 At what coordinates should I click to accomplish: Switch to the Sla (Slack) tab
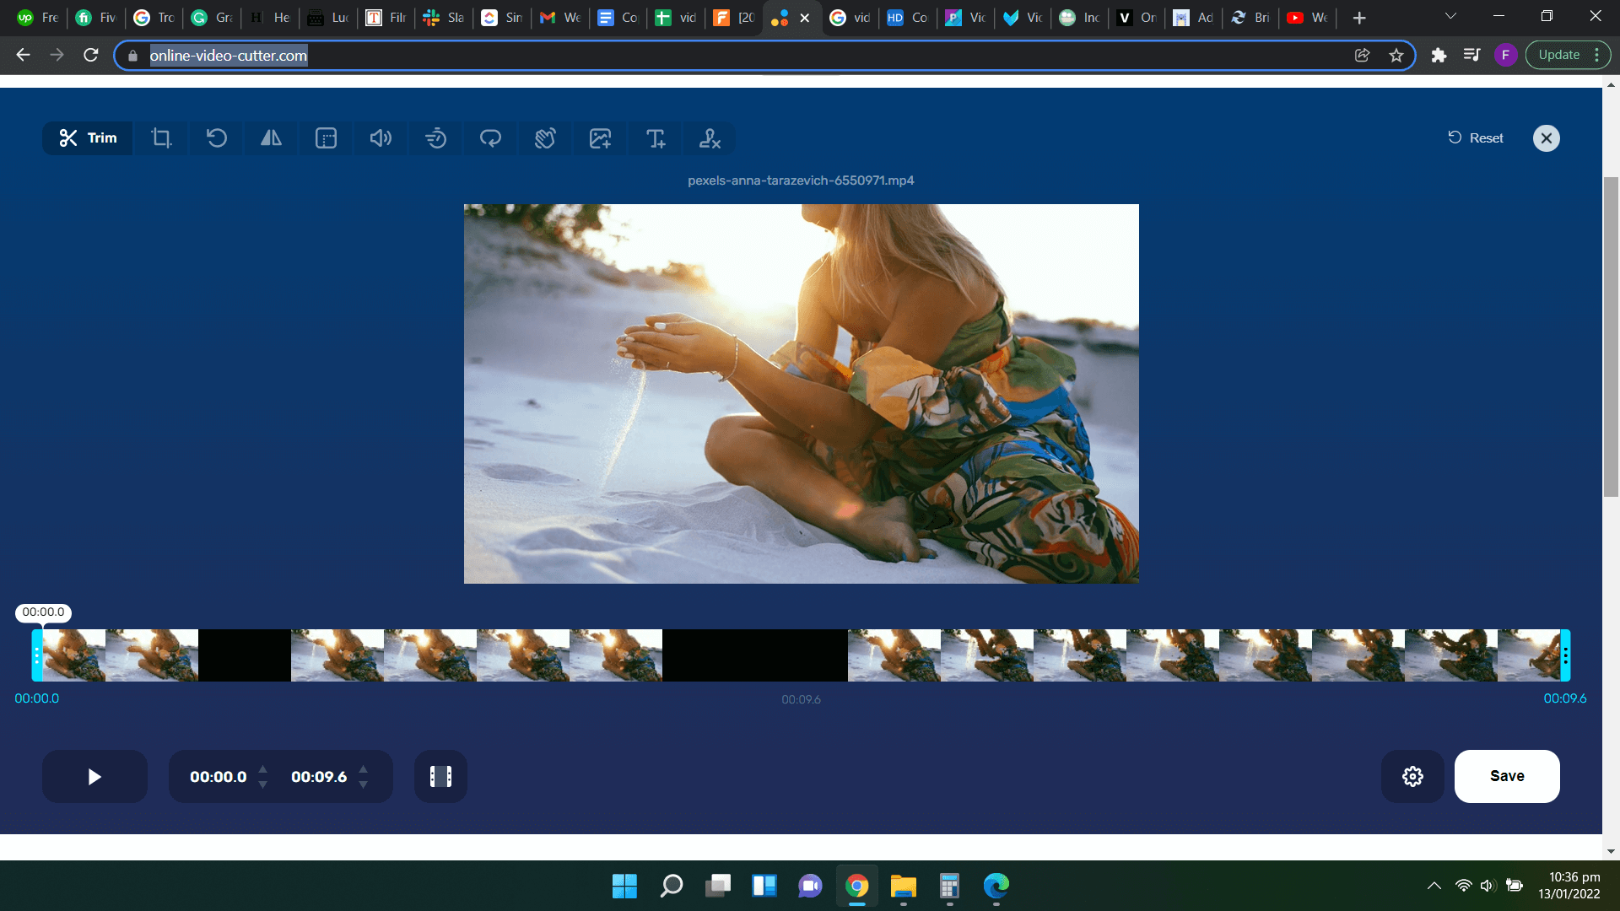point(445,18)
